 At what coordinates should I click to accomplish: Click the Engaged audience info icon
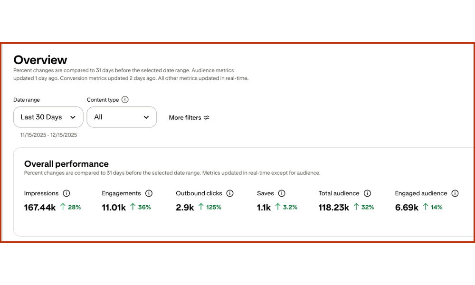[x=456, y=193]
